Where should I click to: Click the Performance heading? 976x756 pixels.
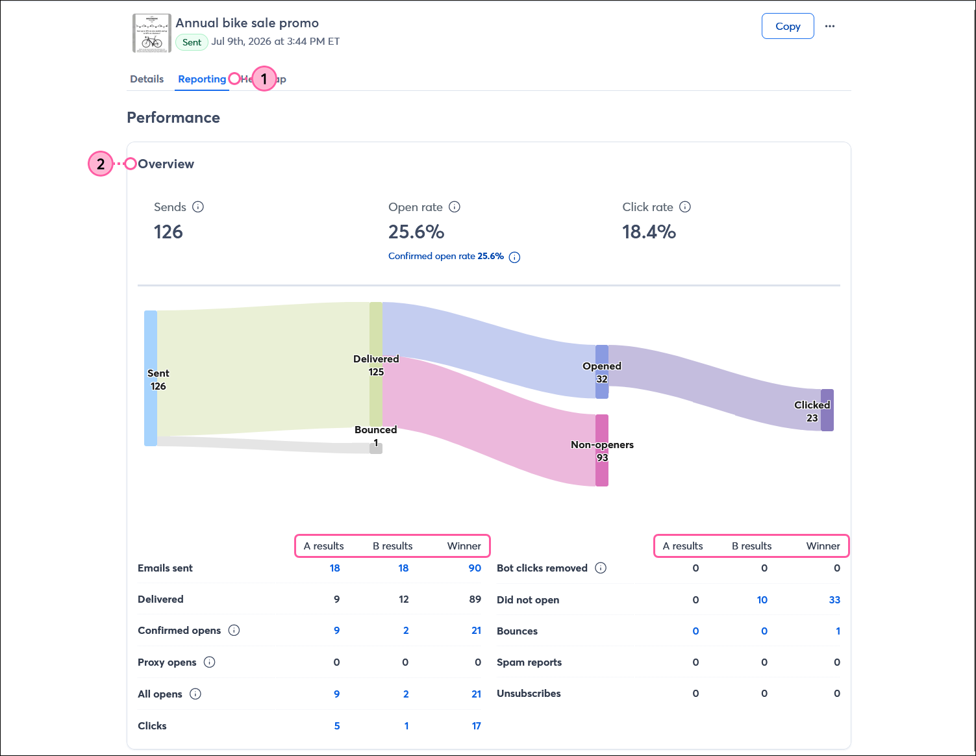173,118
